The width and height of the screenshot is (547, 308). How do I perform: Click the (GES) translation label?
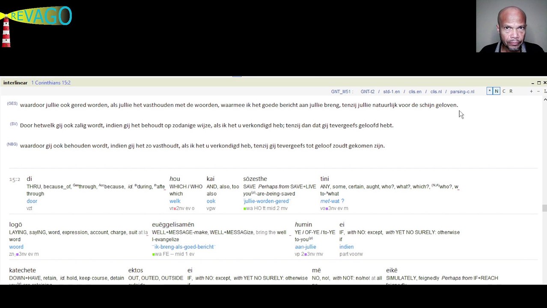tap(12, 104)
